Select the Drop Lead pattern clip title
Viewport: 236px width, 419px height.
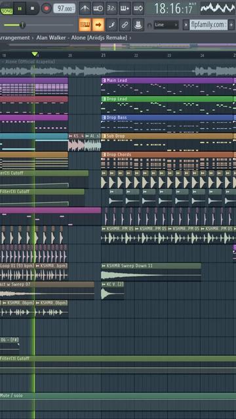coord(117,99)
